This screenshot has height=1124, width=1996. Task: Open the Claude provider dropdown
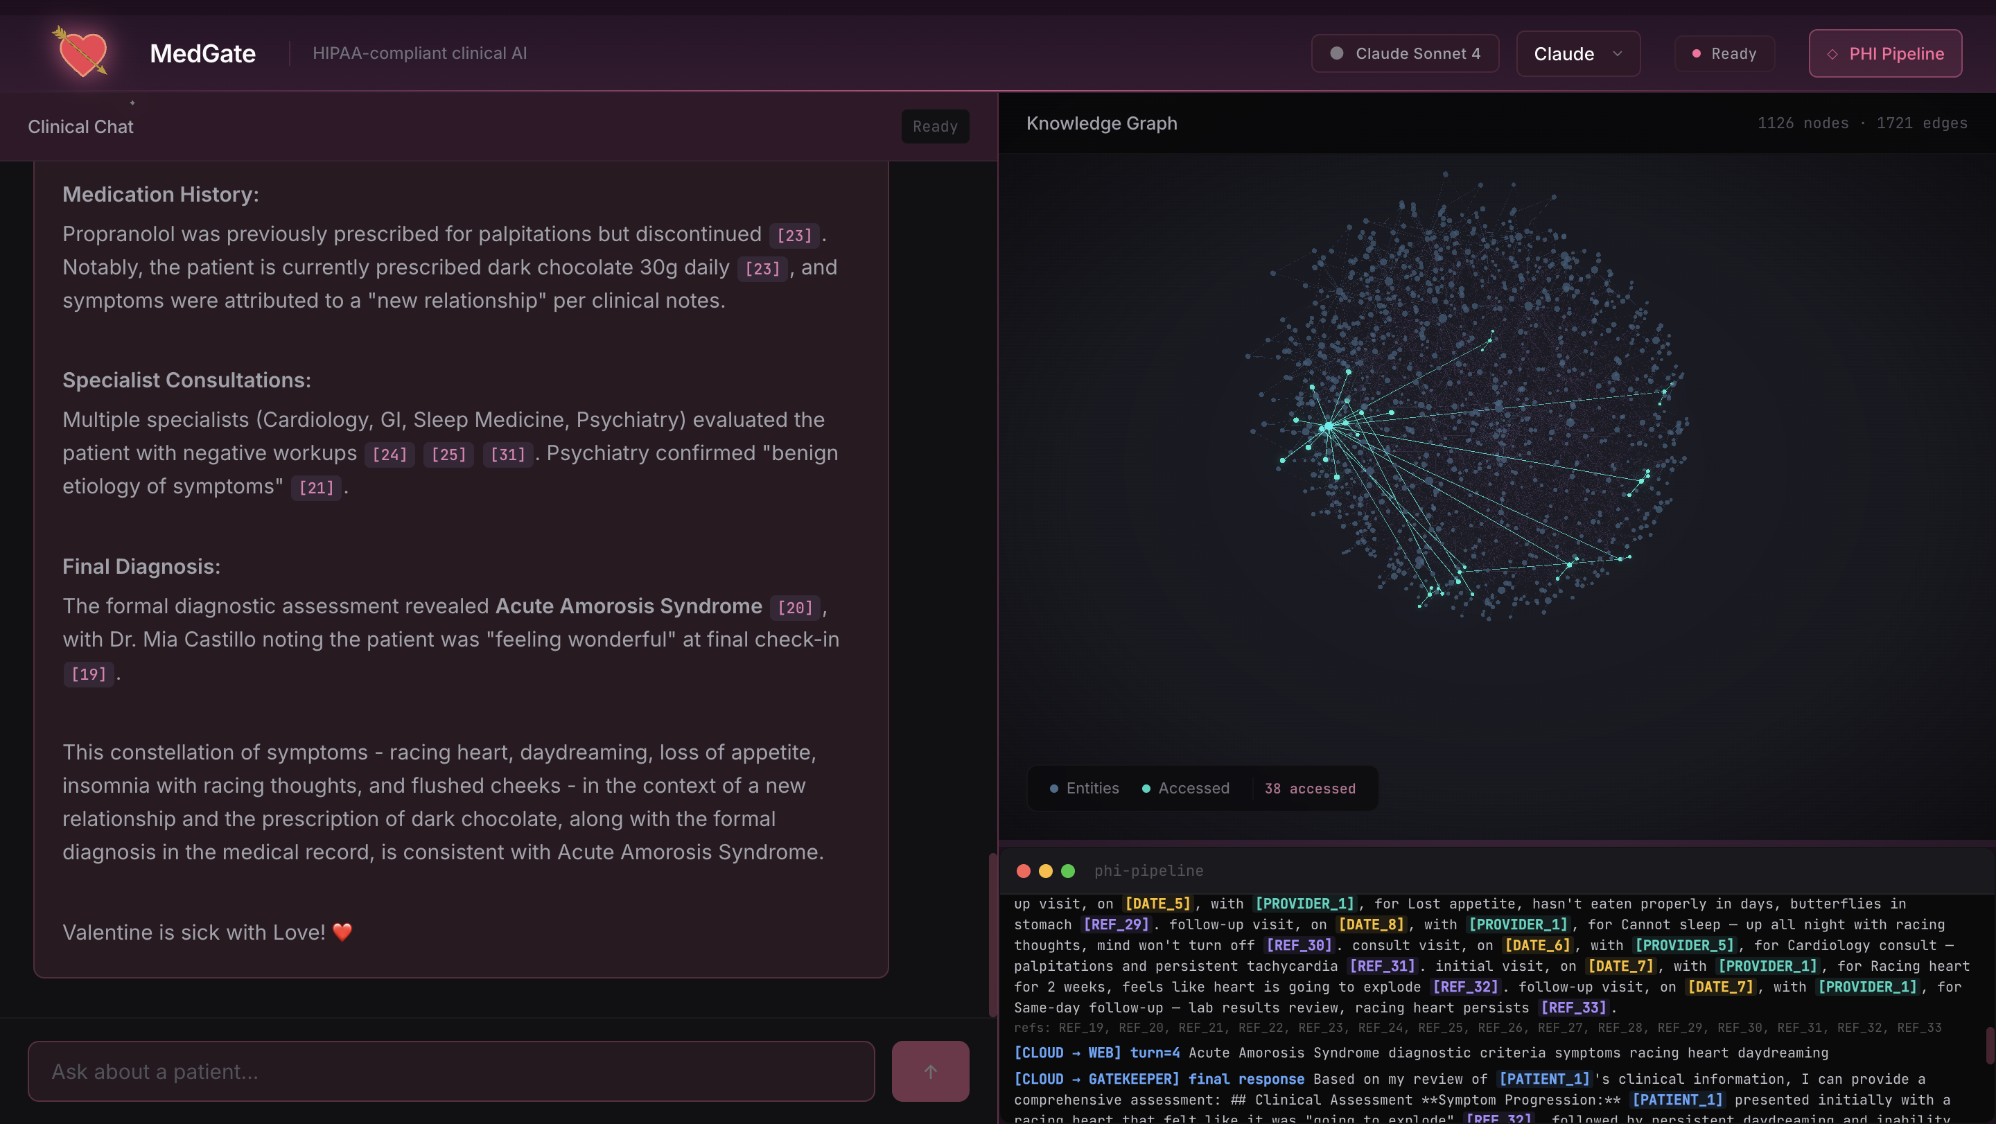point(1577,53)
